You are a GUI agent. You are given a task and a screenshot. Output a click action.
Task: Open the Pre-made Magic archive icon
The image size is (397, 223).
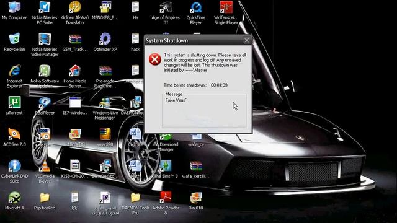(105, 71)
